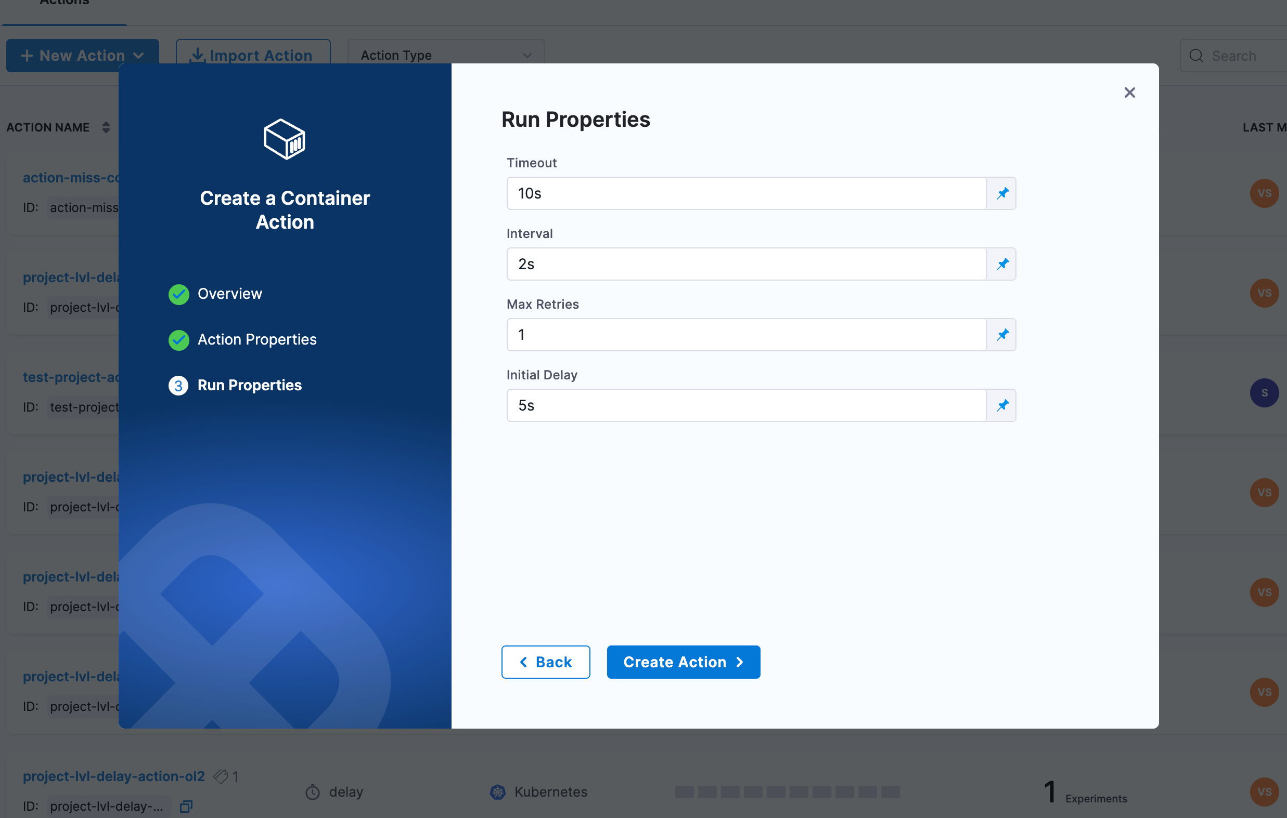Toggle the pin on Initial Delay
This screenshot has width=1287, height=818.
1002,405
